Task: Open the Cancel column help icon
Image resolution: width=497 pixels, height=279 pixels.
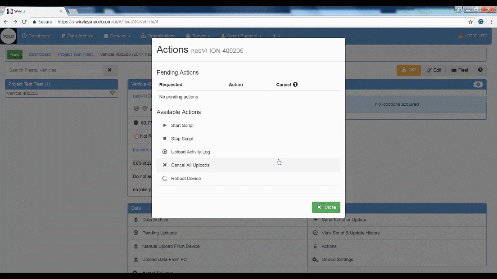Action: click(295, 85)
